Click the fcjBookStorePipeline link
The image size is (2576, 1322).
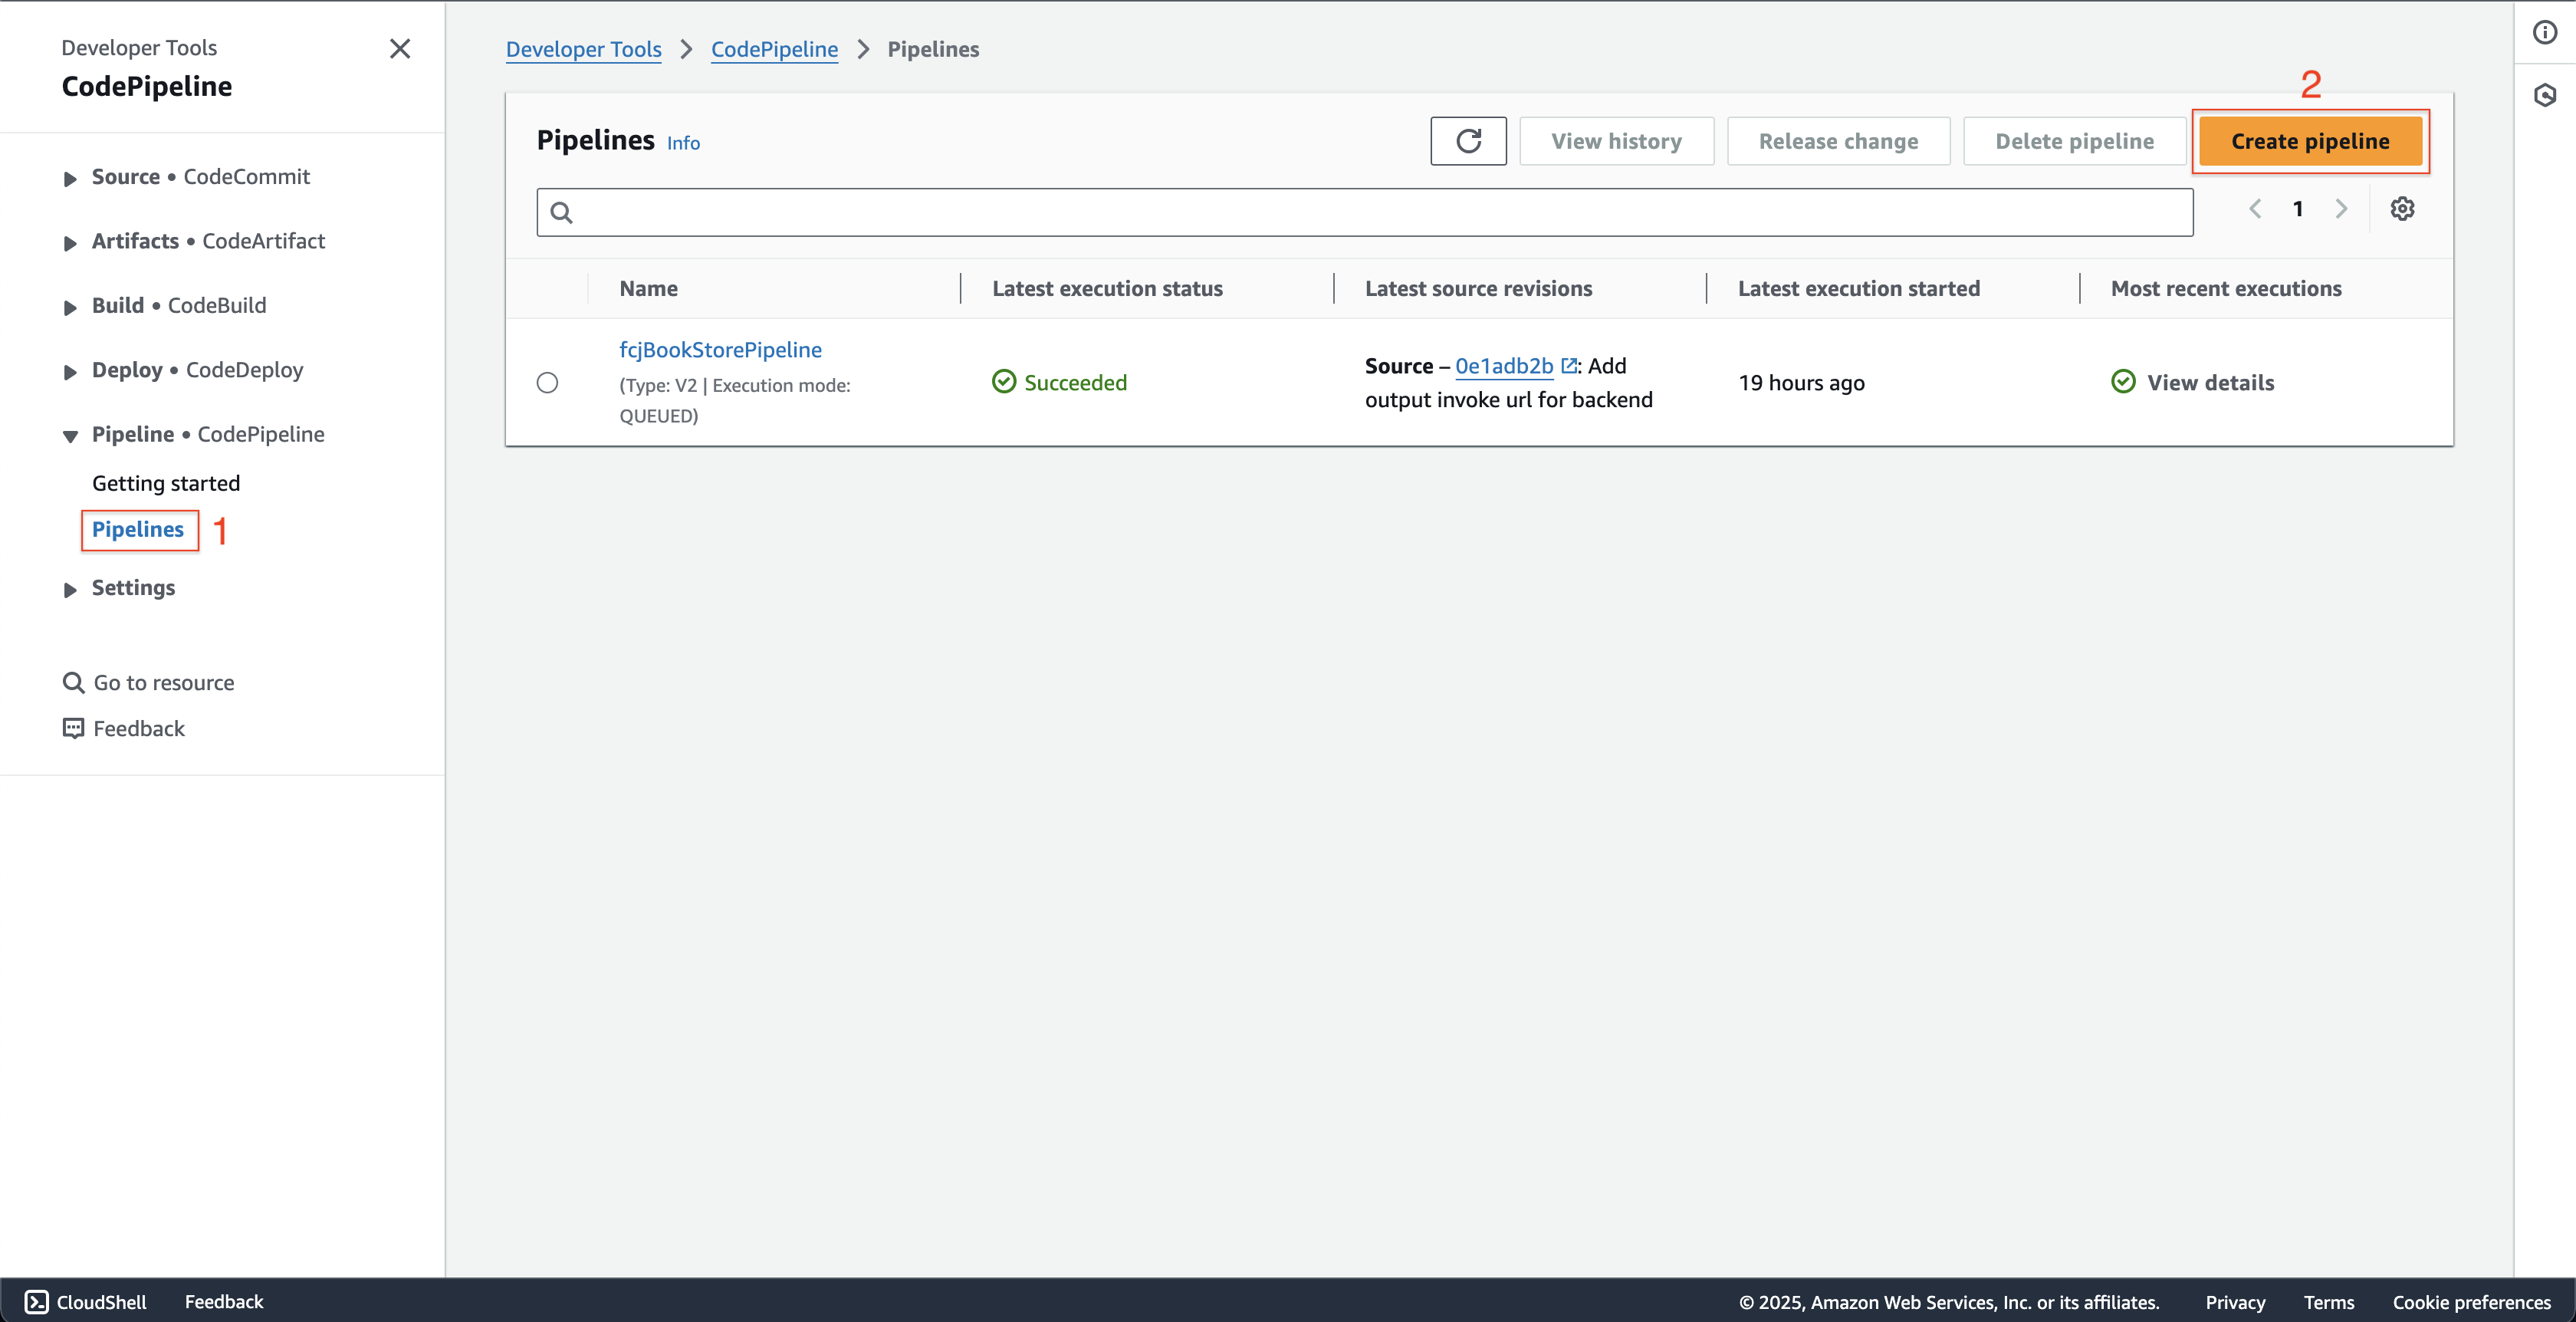(720, 349)
